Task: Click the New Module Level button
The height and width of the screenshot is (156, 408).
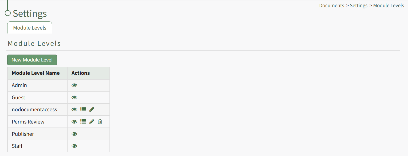Action: [32, 60]
